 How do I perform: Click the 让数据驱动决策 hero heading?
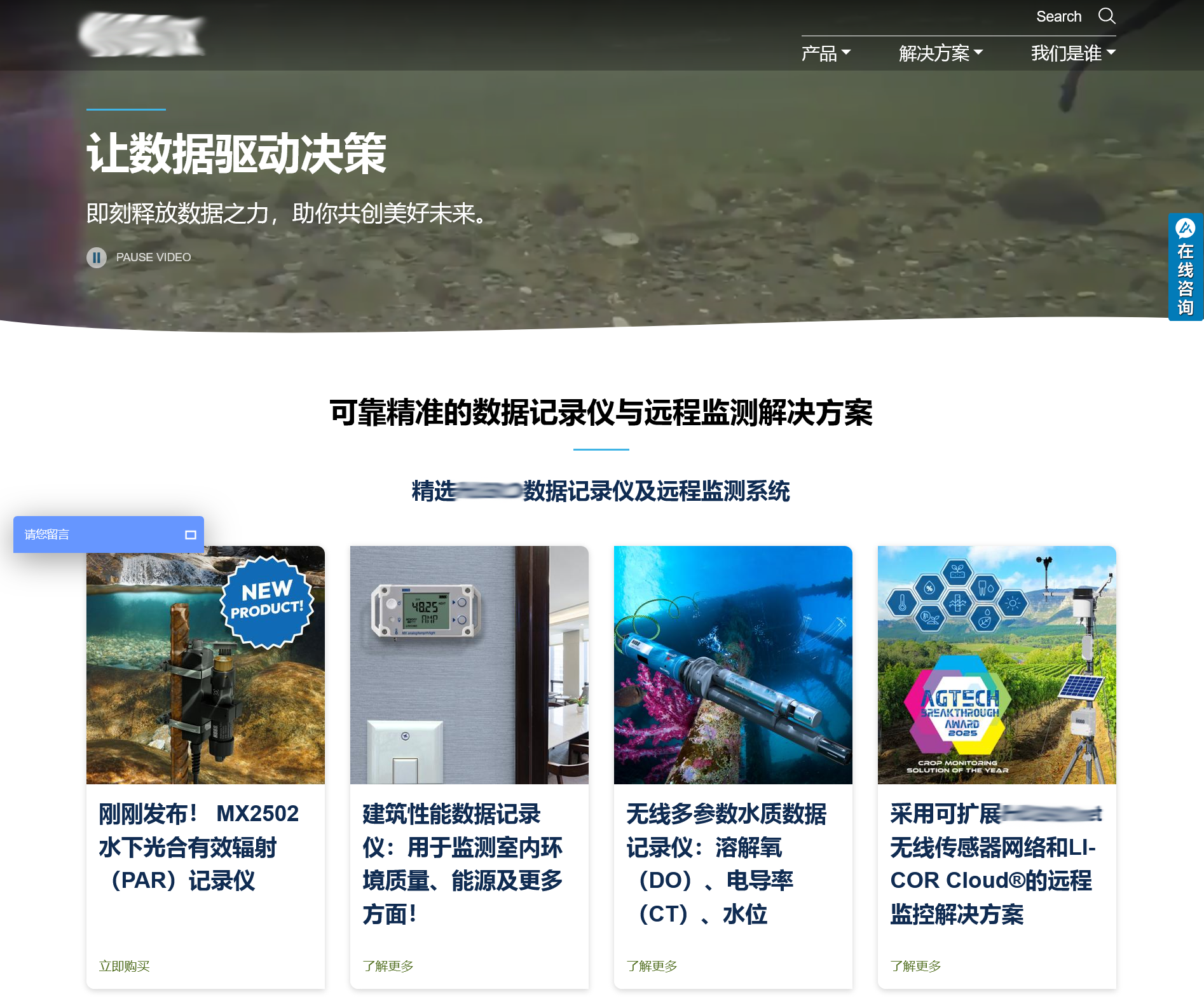236,153
